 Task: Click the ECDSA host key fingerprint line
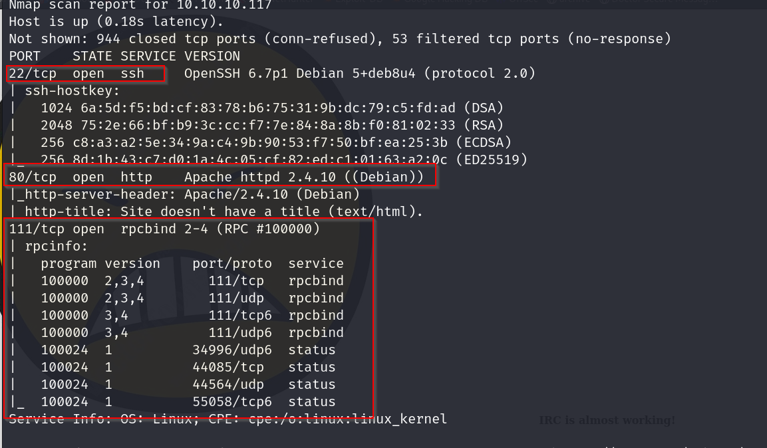(275, 142)
